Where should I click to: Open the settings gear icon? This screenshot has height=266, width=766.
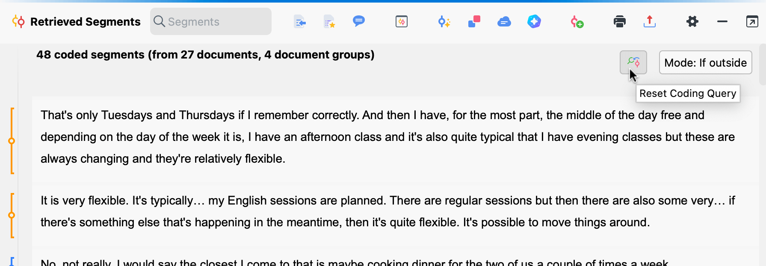692,21
